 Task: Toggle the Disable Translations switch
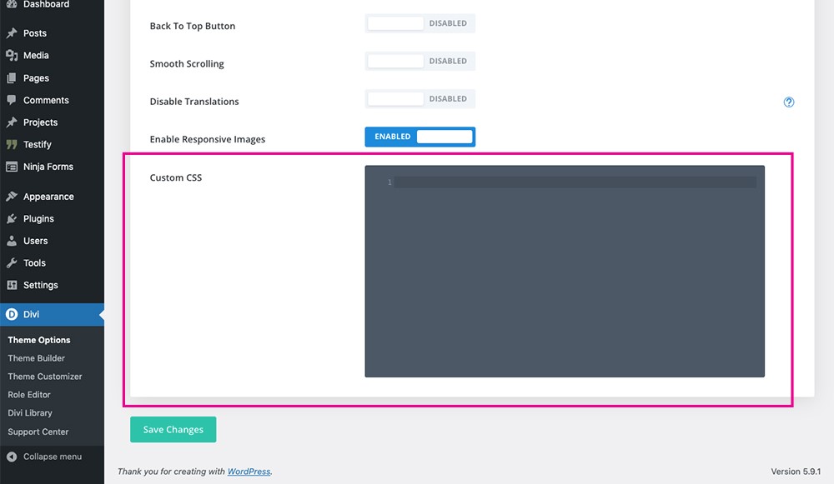coord(420,99)
